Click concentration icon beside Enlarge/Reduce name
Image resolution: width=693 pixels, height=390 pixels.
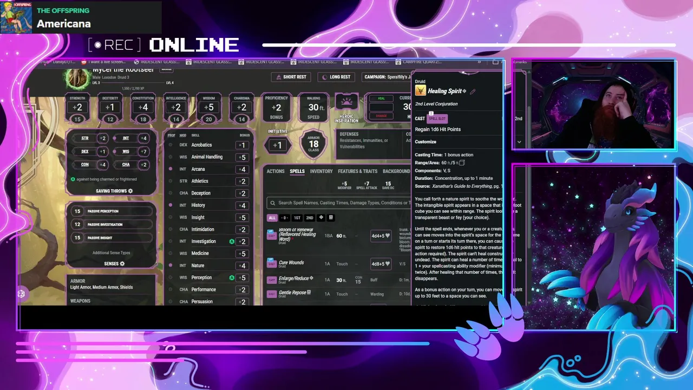pos(311,278)
